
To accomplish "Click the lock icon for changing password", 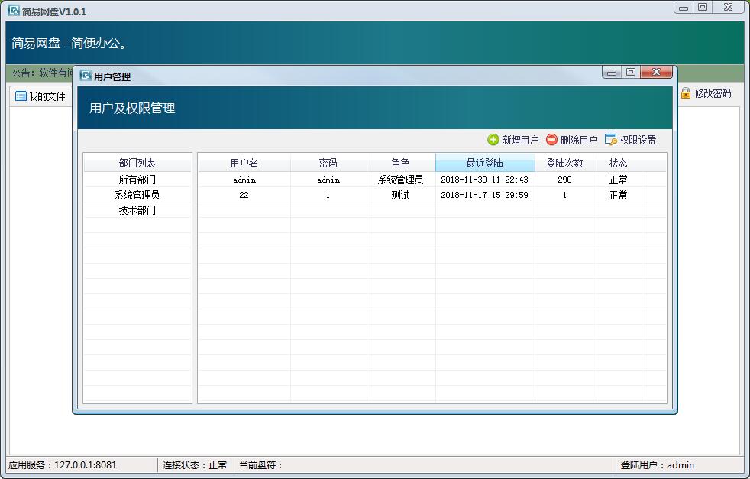I will pyautogui.click(x=685, y=93).
